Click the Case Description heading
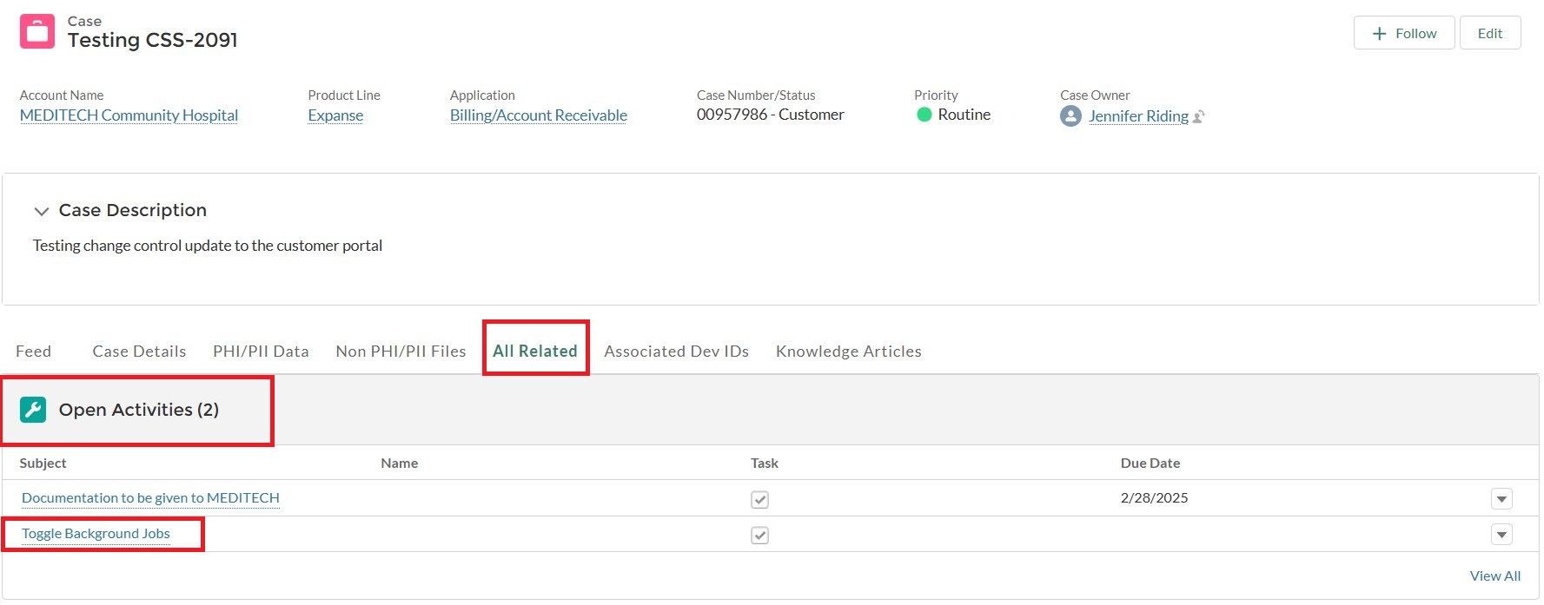Image resolution: width=1544 pixels, height=605 pixels. coord(133,210)
